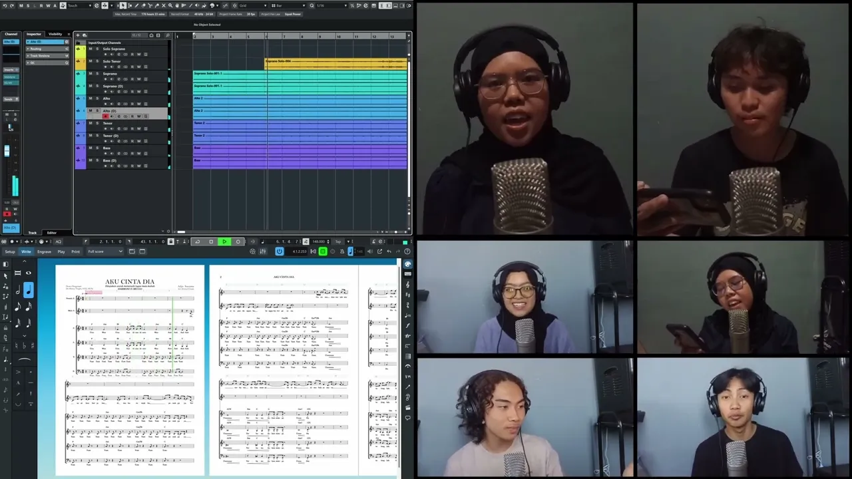Switch to Dorico Engrave mode
The width and height of the screenshot is (852, 479).
(44, 251)
